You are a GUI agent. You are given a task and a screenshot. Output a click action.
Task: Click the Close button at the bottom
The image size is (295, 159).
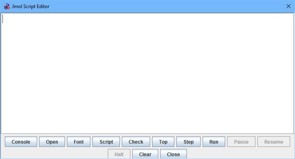(x=173, y=154)
